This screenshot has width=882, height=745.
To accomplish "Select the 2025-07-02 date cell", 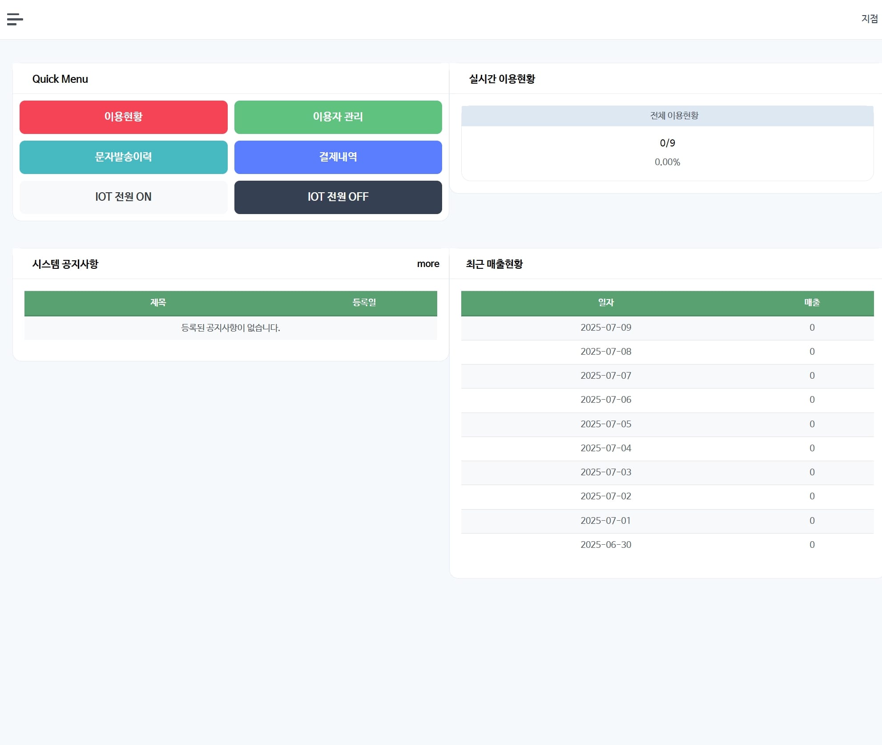I will [606, 497].
